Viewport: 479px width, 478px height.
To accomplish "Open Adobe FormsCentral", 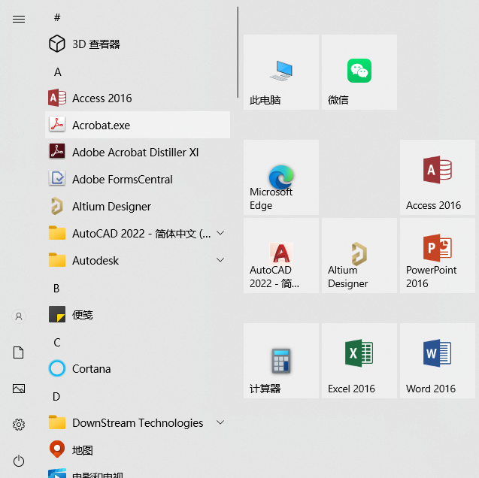I will point(138,180).
